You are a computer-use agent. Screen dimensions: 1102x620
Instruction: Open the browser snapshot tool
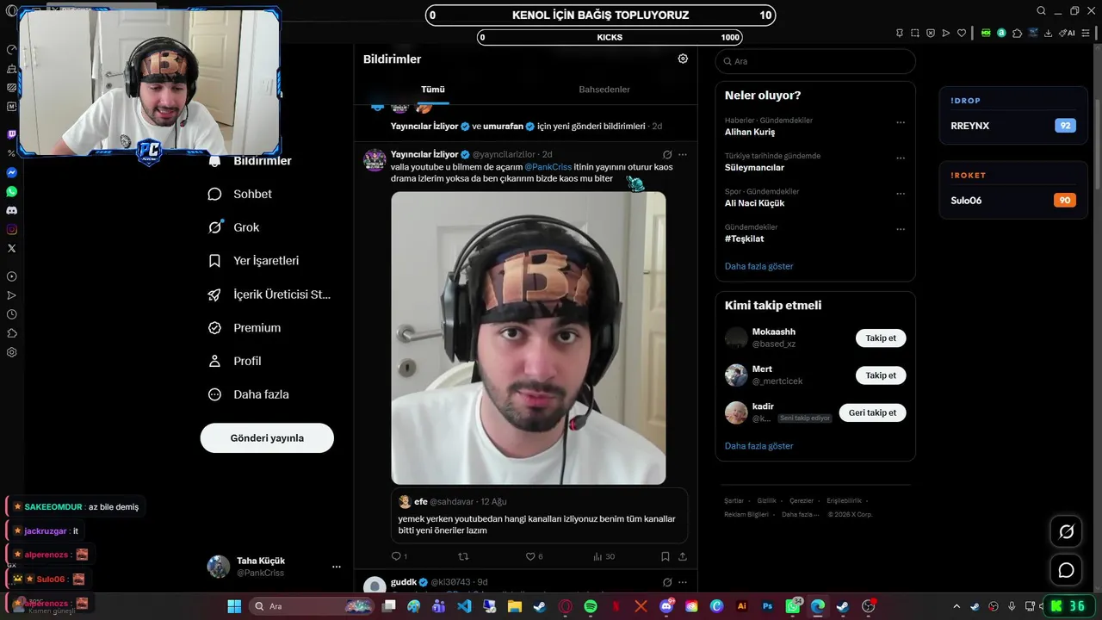point(915,33)
